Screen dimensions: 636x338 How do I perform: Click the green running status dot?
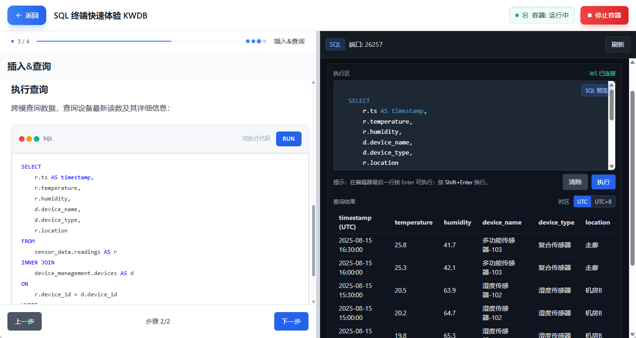[517, 15]
